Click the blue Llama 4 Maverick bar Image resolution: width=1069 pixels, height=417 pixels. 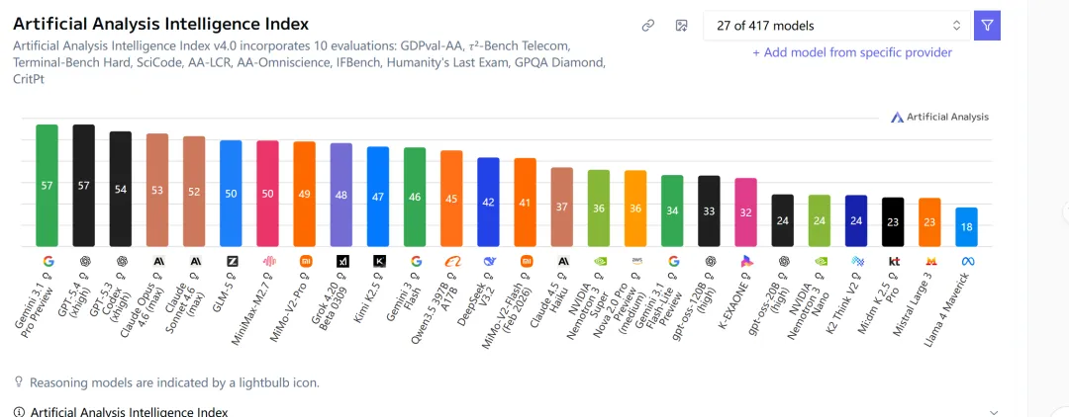click(x=966, y=226)
